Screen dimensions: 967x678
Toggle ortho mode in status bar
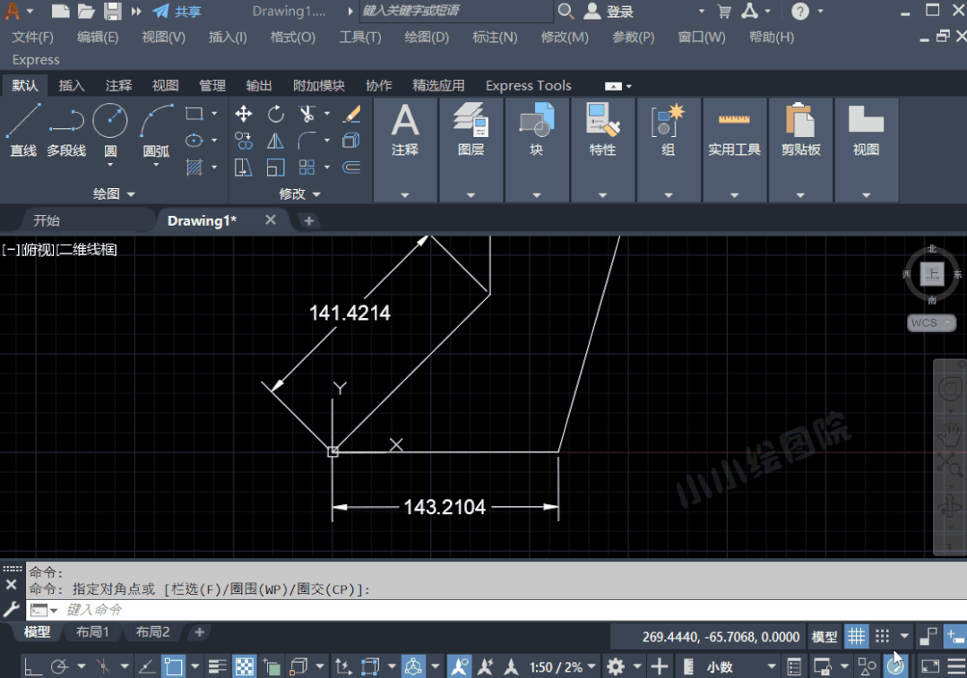pyautogui.click(x=33, y=666)
